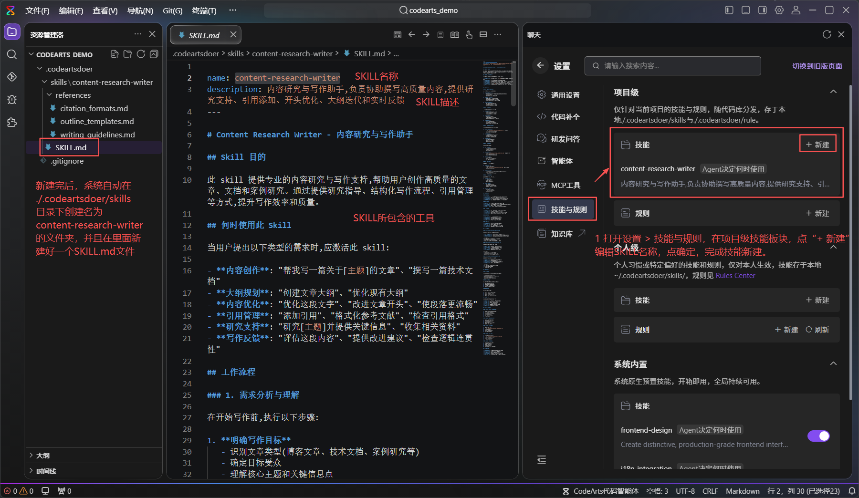859x498 pixels.
Task: Expand the 时间线 timeline section
Action: click(x=93, y=471)
